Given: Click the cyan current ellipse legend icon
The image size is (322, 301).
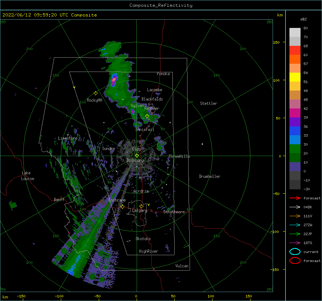Looking at the screenshot, I should pyautogui.click(x=295, y=252).
